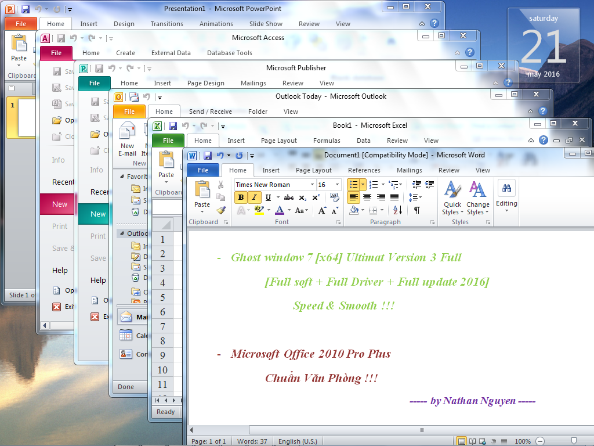
Task: Open Help question mark in Excel window
Action: [x=543, y=141]
